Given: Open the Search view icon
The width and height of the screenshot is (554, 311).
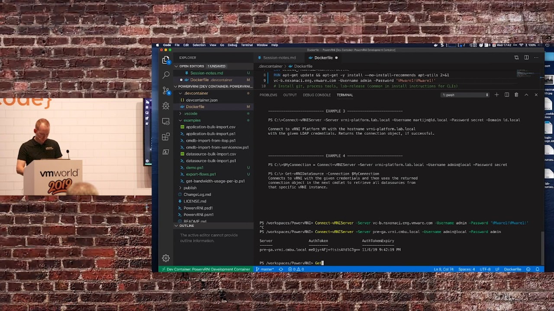Looking at the screenshot, I should point(166,74).
